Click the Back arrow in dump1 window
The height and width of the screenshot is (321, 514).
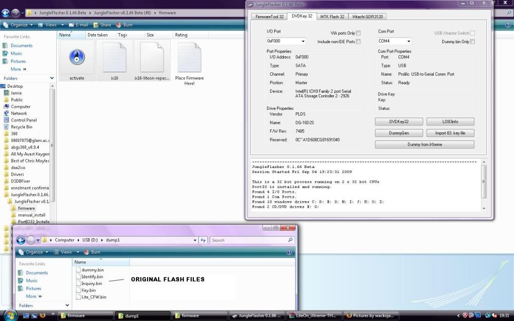pos(21,240)
